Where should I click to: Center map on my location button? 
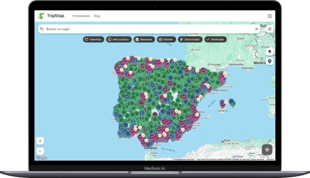267,149
